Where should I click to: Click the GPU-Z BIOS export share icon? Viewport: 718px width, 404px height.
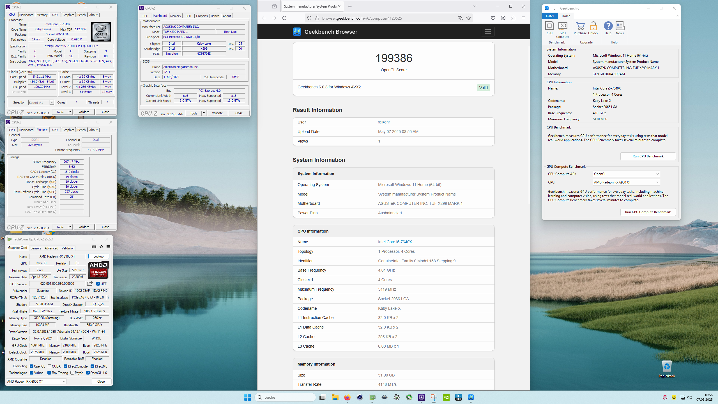click(90, 284)
